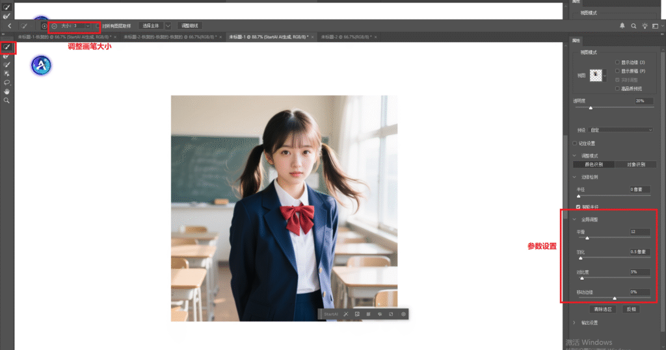
Task: Click the 选择主体 button
Action: pos(150,26)
